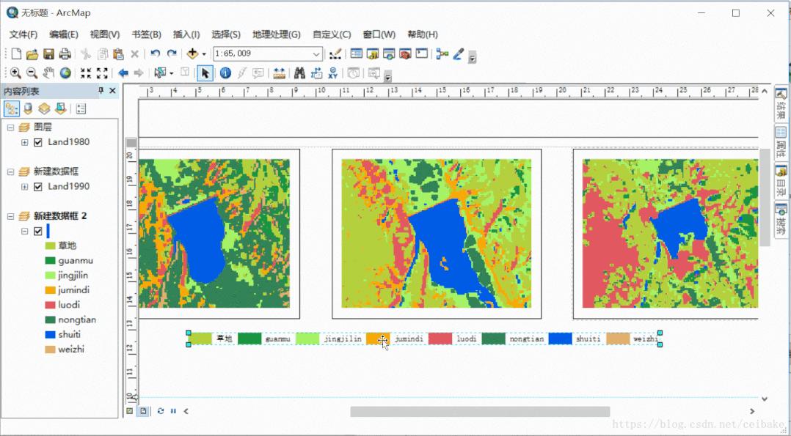Uncheck the Land1980 layer visibility
The image size is (791, 436).
click(37, 143)
